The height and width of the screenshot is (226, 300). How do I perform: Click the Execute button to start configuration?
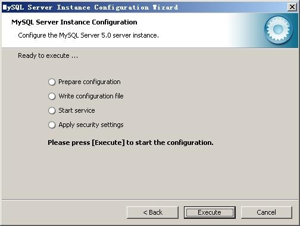click(210, 212)
